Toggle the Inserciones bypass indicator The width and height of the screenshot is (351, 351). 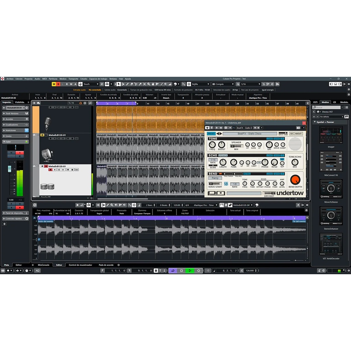click(27, 130)
